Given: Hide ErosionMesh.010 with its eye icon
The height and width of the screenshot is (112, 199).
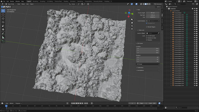Looking at the screenshot, I should pyautogui.click(x=195, y=31).
